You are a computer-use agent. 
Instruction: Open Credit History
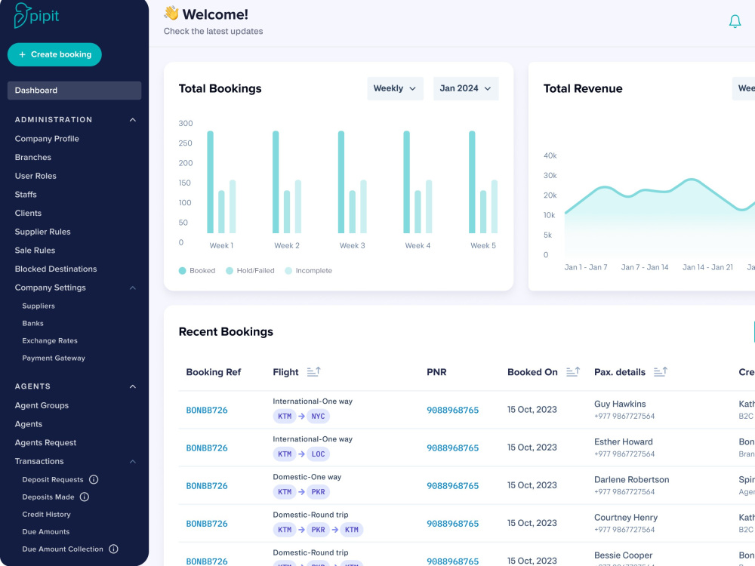coord(46,515)
